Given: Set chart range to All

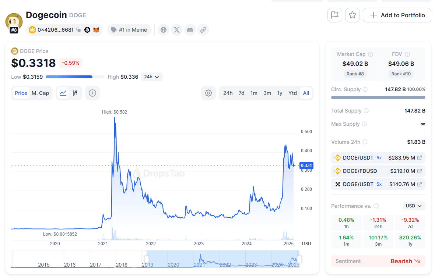Looking at the screenshot, I should pyautogui.click(x=306, y=93).
